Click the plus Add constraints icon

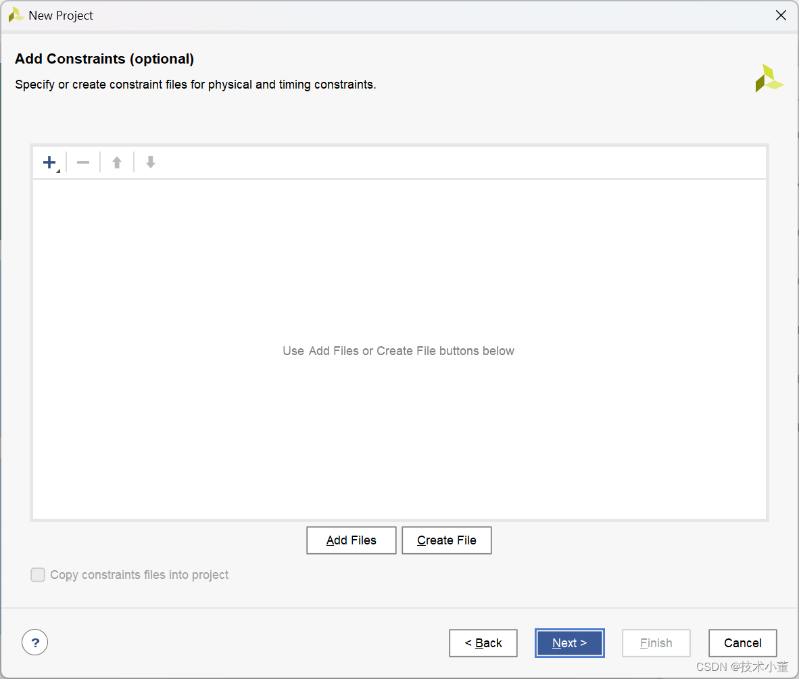[50, 162]
